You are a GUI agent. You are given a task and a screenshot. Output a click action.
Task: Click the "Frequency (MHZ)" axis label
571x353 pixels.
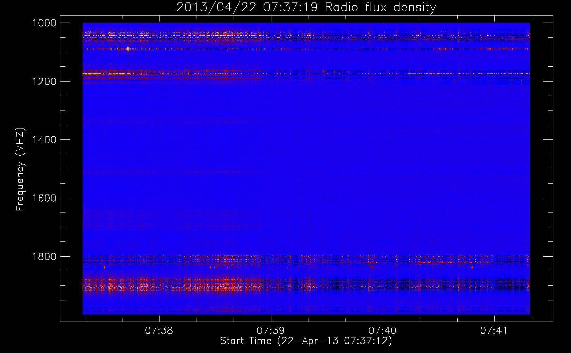(20, 169)
